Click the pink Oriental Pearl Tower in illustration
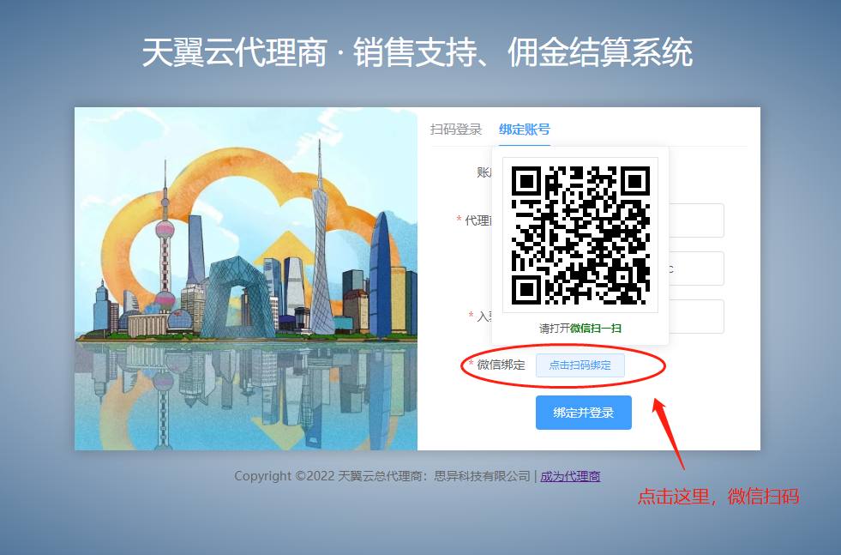Viewport: 841px width, 555px height. [165, 257]
